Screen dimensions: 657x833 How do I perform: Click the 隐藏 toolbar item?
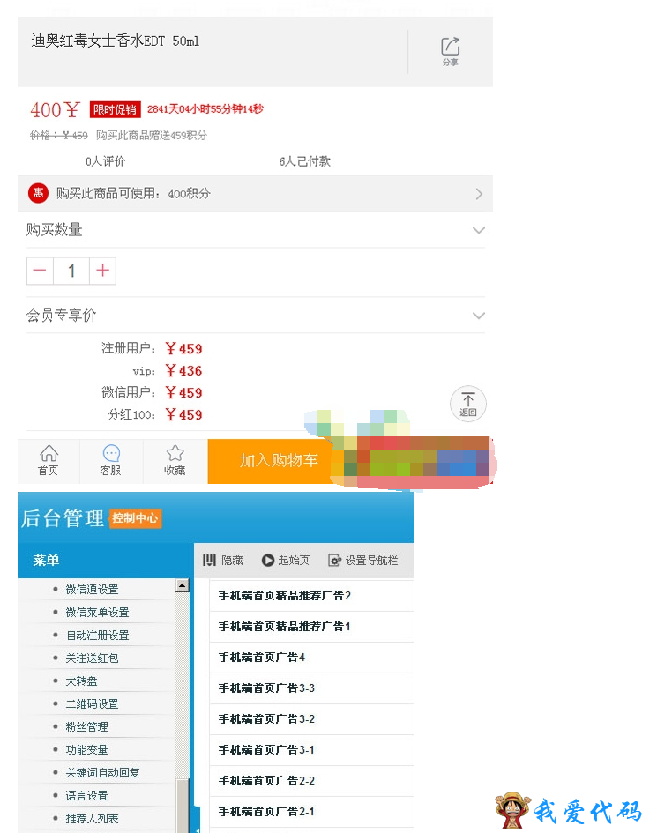click(223, 560)
